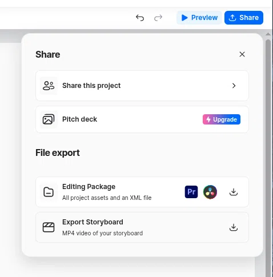Open Share this project chevron
Viewport: 273px width, 277px height.
tap(234, 86)
